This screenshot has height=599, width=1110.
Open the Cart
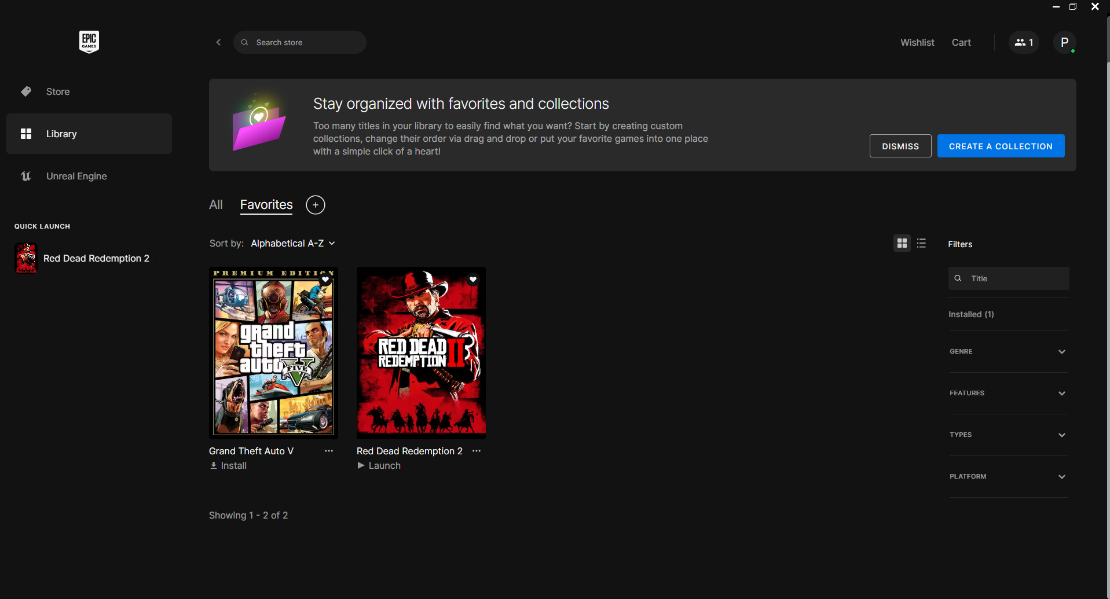(x=961, y=42)
